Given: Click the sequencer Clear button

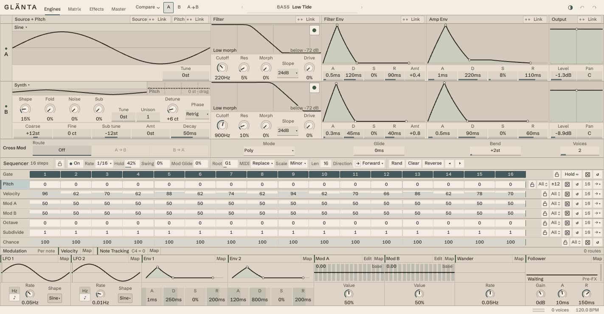Looking at the screenshot, I should click(413, 163).
